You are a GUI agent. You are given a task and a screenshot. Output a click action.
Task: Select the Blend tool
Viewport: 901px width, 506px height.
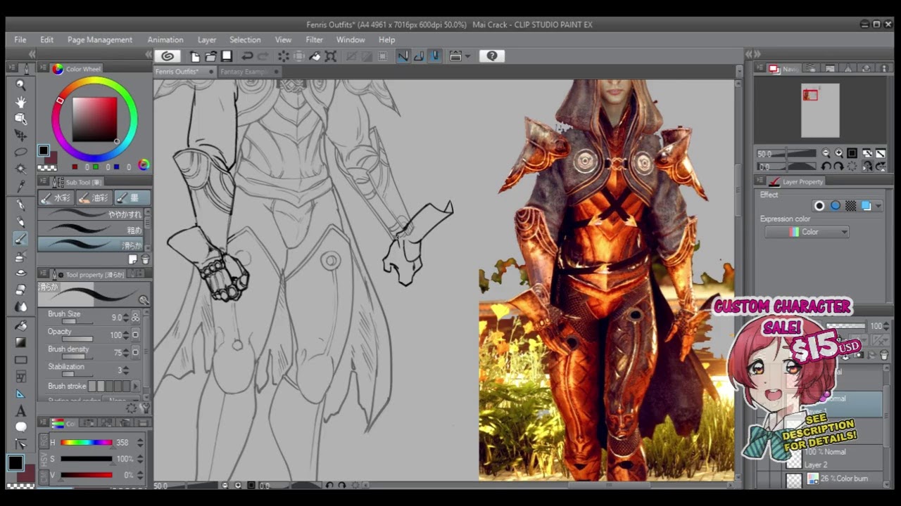point(21,306)
